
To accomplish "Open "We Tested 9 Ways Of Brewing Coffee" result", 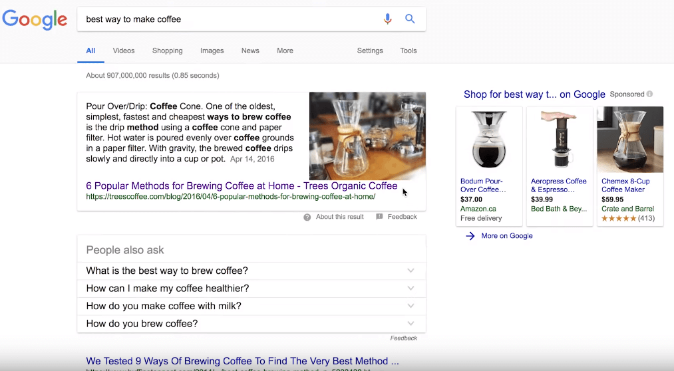I will coord(242,361).
